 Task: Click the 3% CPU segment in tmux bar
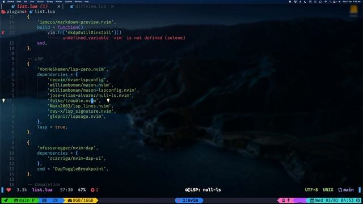coord(52,200)
